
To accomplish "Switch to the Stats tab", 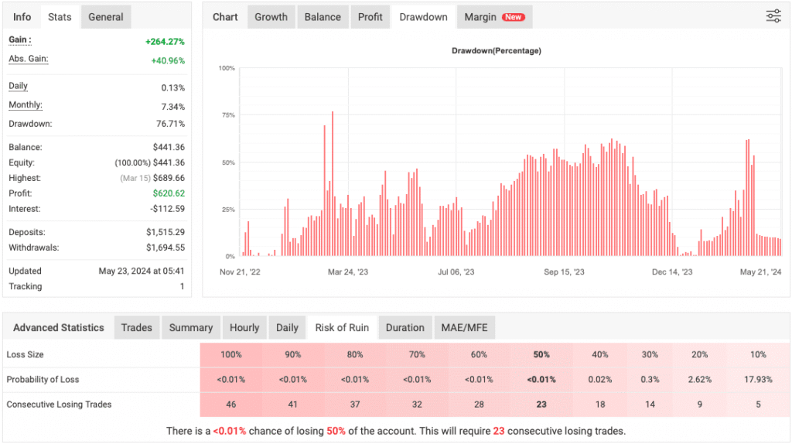I will pyautogui.click(x=60, y=17).
